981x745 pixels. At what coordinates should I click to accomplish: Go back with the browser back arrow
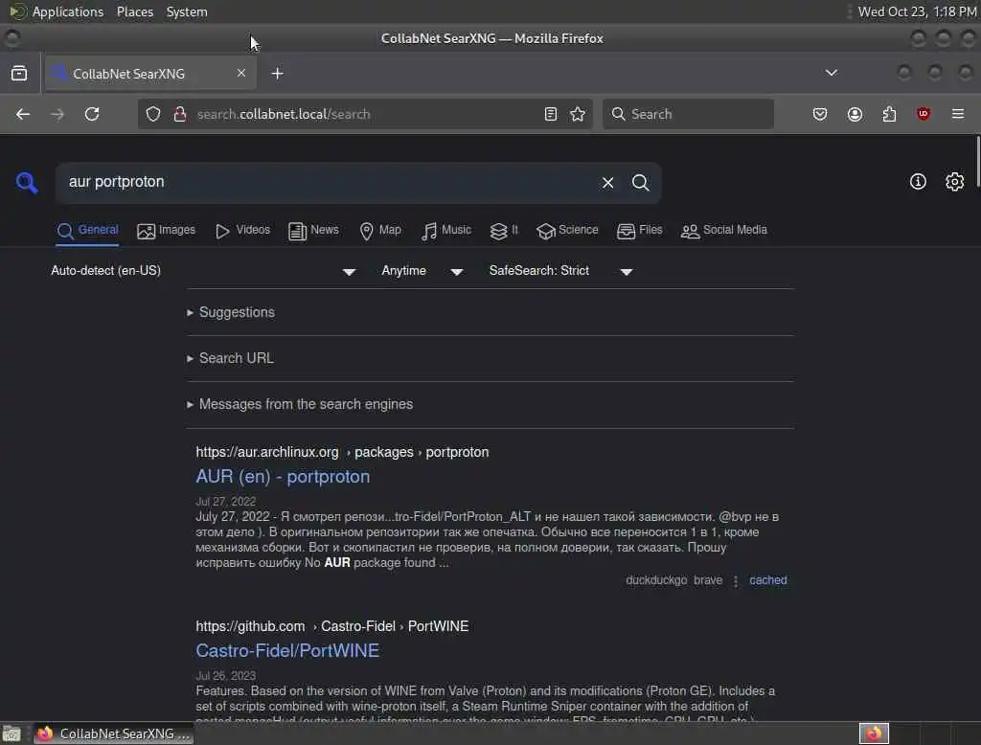coord(23,114)
